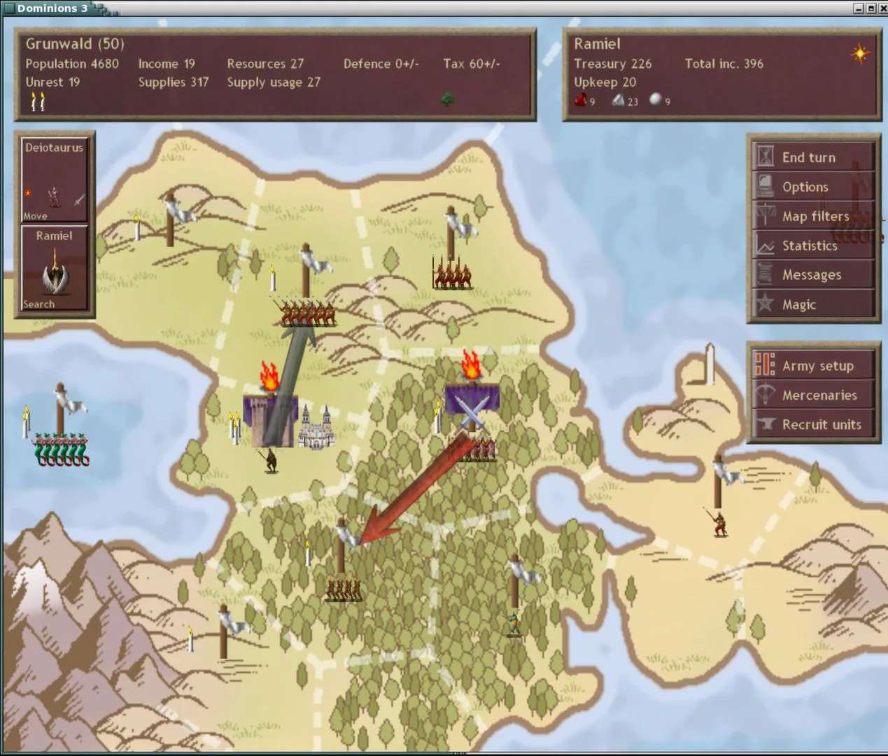Click the sun emblem in the Ramiel panel
The width and height of the screenshot is (888, 756).
click(859, 54)
